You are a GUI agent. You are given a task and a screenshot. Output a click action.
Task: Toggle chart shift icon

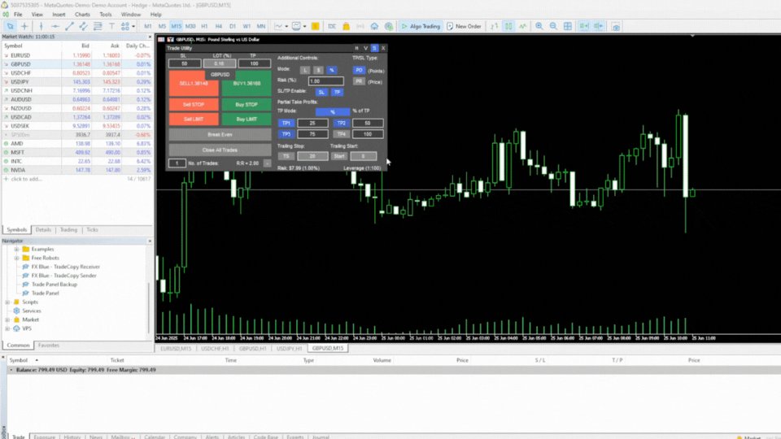(598, 26)
